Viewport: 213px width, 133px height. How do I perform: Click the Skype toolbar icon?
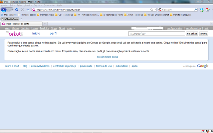pyautogui.click(x=201, y=10)
